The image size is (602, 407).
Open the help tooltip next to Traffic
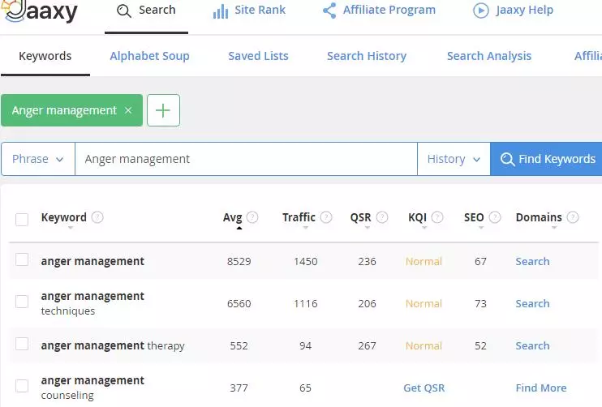[x=326, y=217]
